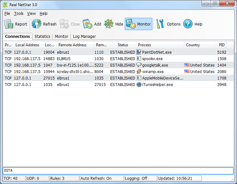Viewport: 237px width, 184px height.
Task: Click the 'UDP: 0' status bar entry
Action: (38, 178)
